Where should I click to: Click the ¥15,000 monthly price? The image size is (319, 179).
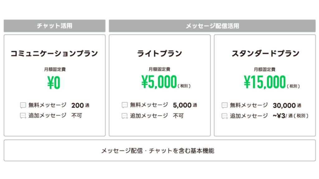(x=264, y=83)
